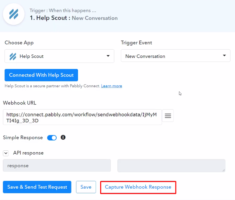
Task: Collapse the API response section chevron
Action: coord(6,153)
